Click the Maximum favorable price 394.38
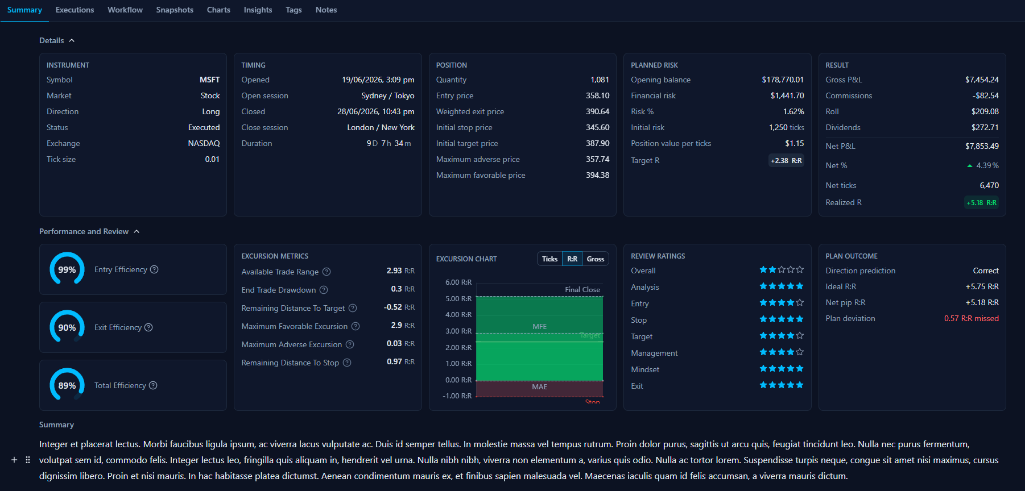The width and height of the screenshot is (1025, 491). [x=597, y=175]
